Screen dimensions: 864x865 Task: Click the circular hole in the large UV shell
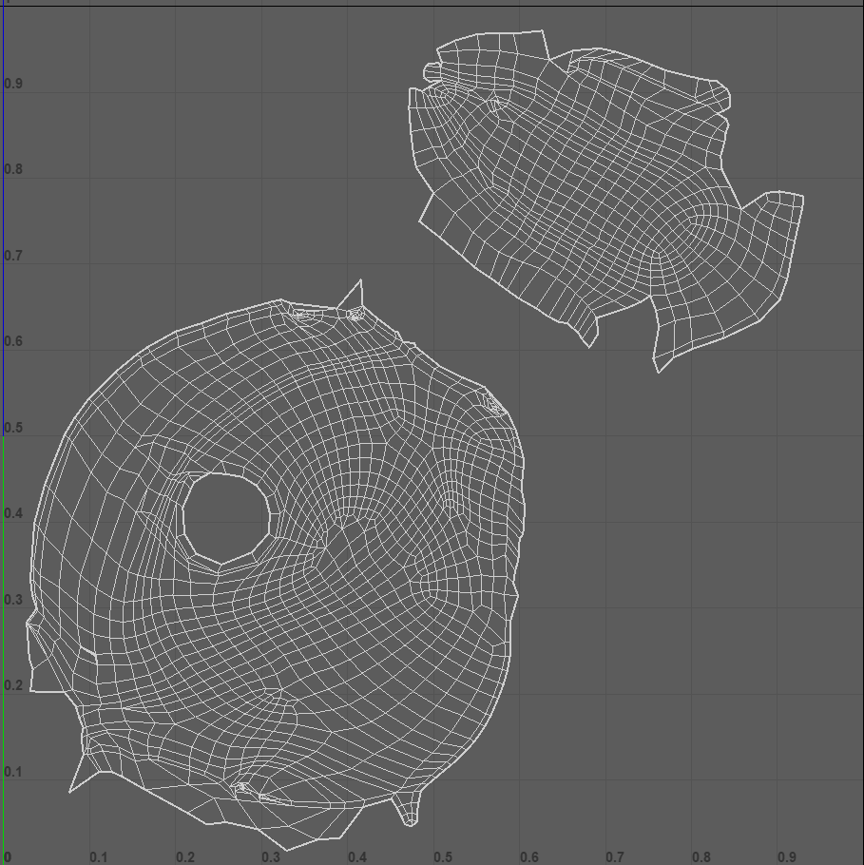(227, 518)
